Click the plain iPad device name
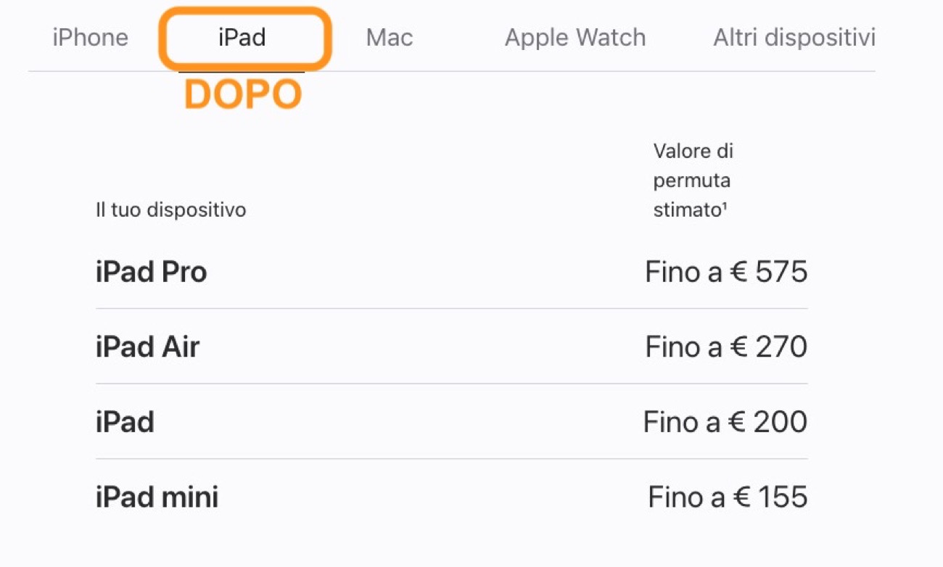 (125, 422)
